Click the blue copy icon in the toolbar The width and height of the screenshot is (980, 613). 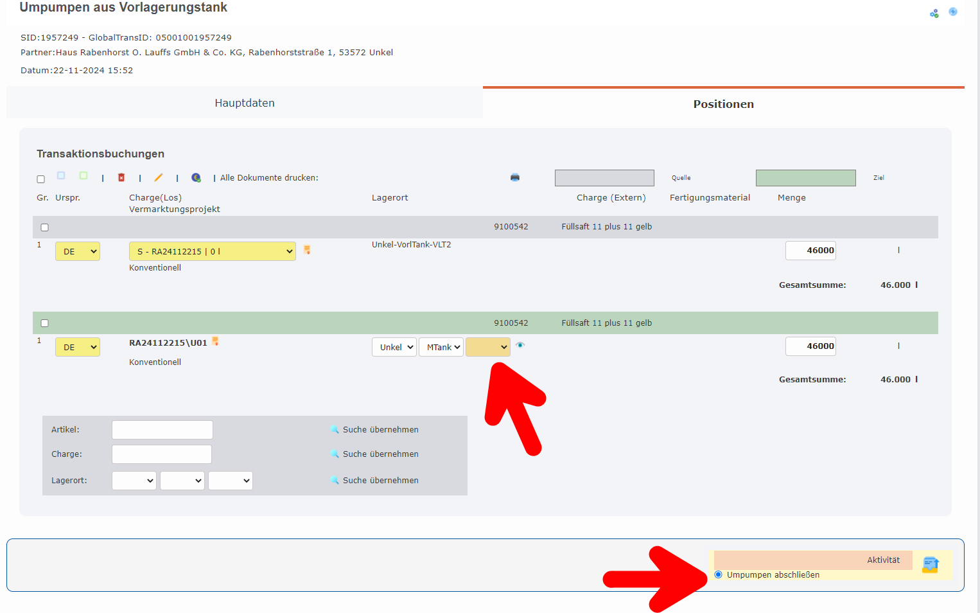[x=61, y=175]
